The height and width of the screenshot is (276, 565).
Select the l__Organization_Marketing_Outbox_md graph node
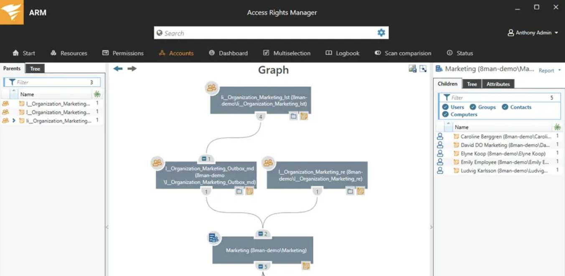coord(206,175)
